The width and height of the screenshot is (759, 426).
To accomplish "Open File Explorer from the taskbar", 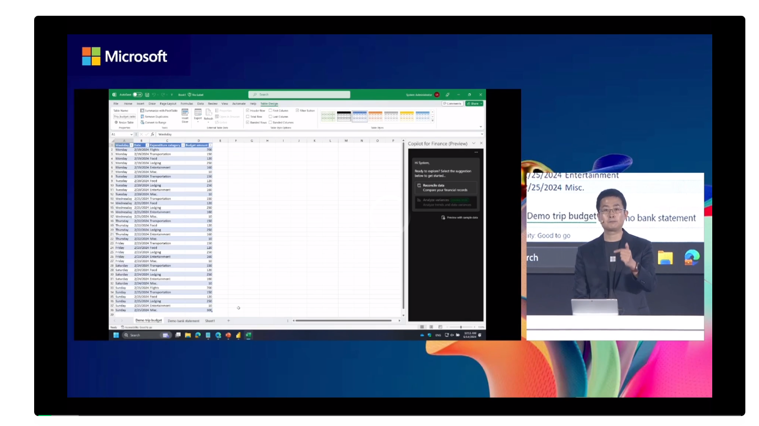I will [188, 335].
